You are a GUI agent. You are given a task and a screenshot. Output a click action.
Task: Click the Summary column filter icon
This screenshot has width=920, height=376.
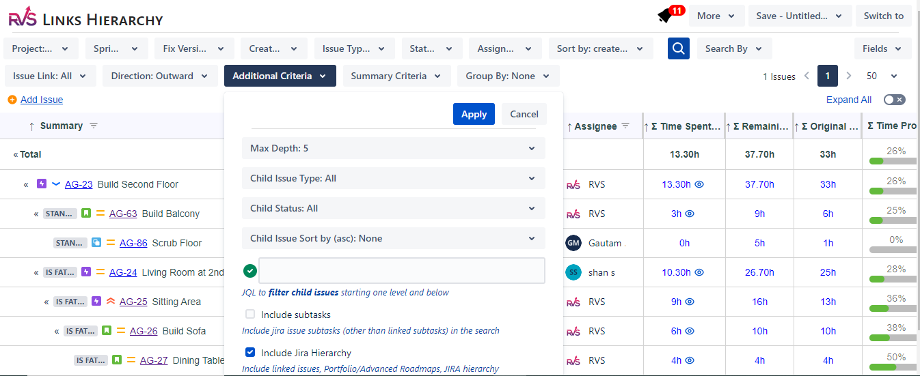pyautogui.click(x=94, y=126)
